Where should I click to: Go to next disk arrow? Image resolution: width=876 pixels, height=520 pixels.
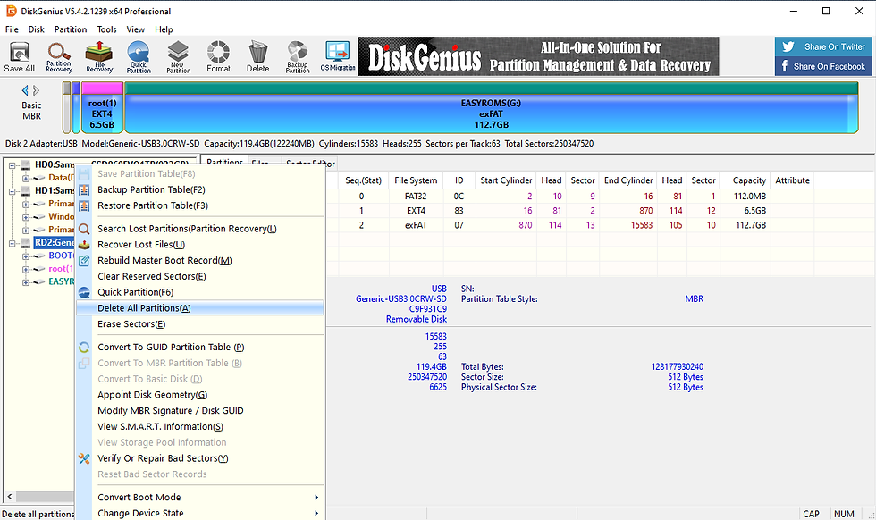coord(37,90)
